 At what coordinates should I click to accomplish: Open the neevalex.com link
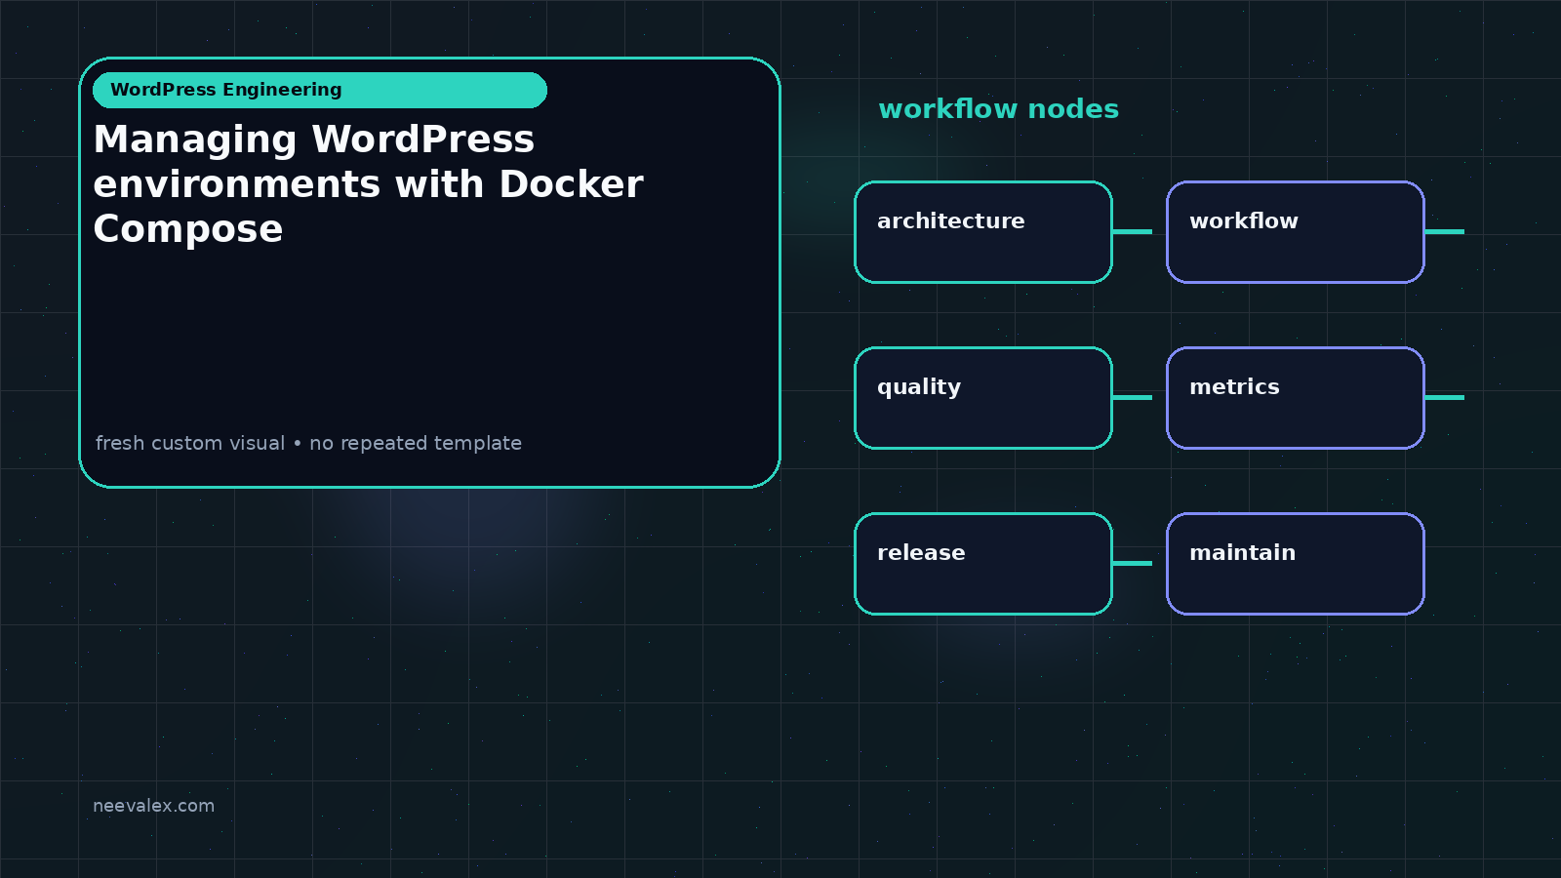(153, 806)
